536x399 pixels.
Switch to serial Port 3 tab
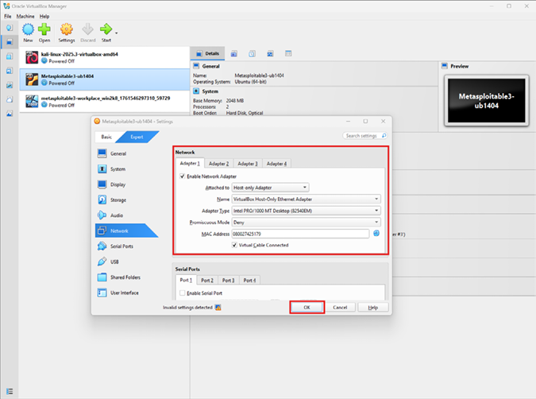[228, 281]
